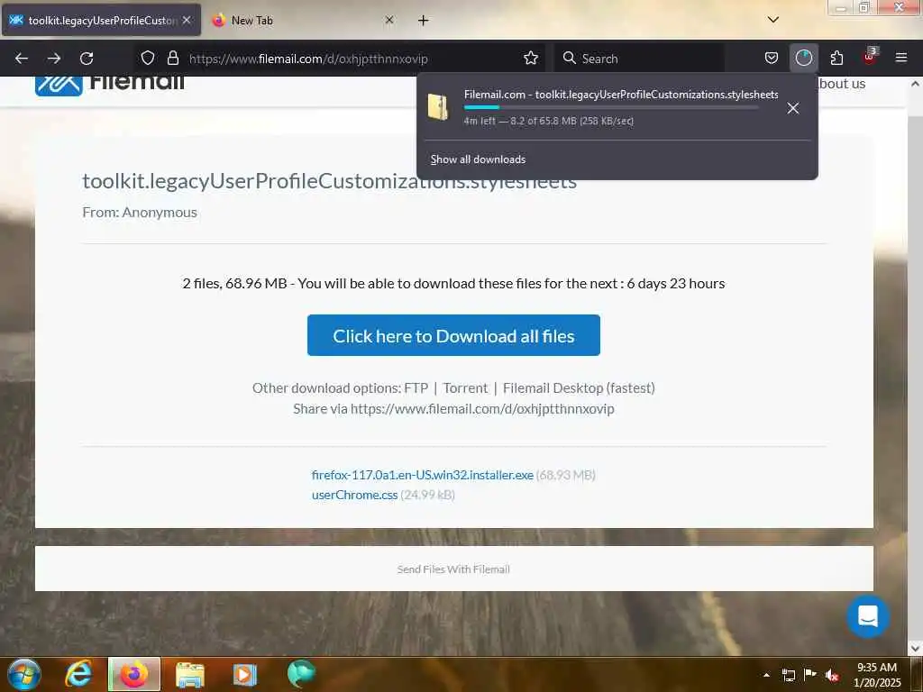Go back with the browser back arrow

[22, 59]
